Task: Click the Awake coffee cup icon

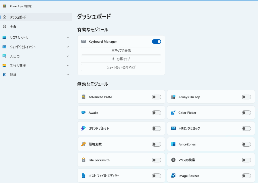Action: coord(83,113)
